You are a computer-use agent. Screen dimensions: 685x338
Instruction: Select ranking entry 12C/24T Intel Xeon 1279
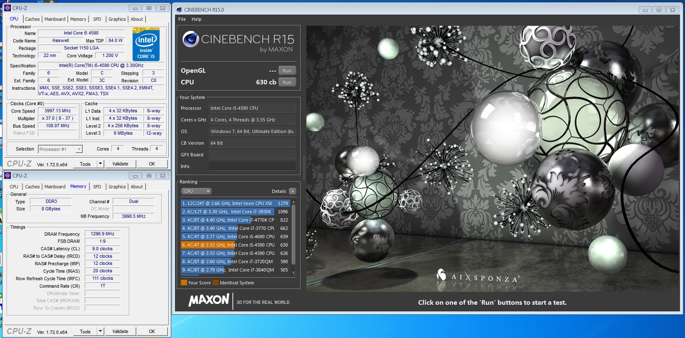[x=235, y=203]
